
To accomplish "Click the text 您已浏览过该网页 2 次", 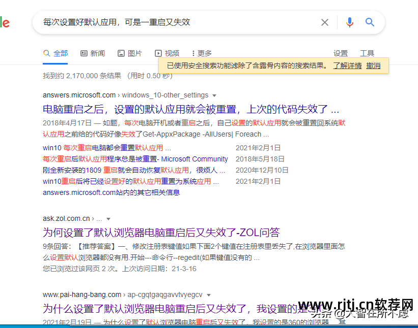I will (81, 269).
